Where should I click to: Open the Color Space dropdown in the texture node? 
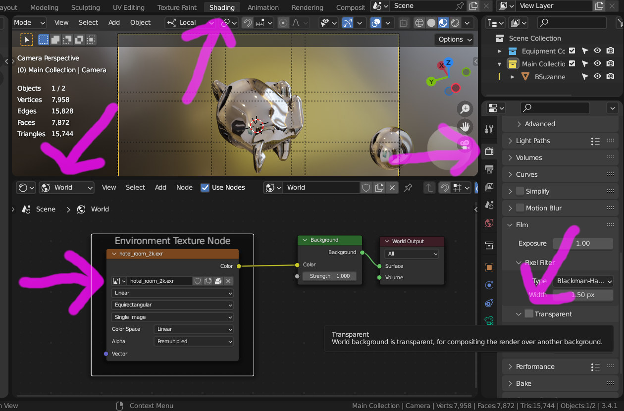click(x=193, y=329)
